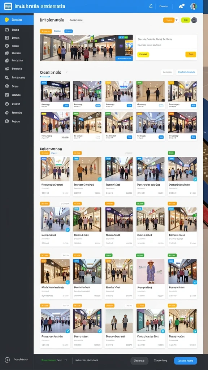
Task: Click the cloud icon beside the profile avatar
Action: pyautogui.click(x=182, y=7)
